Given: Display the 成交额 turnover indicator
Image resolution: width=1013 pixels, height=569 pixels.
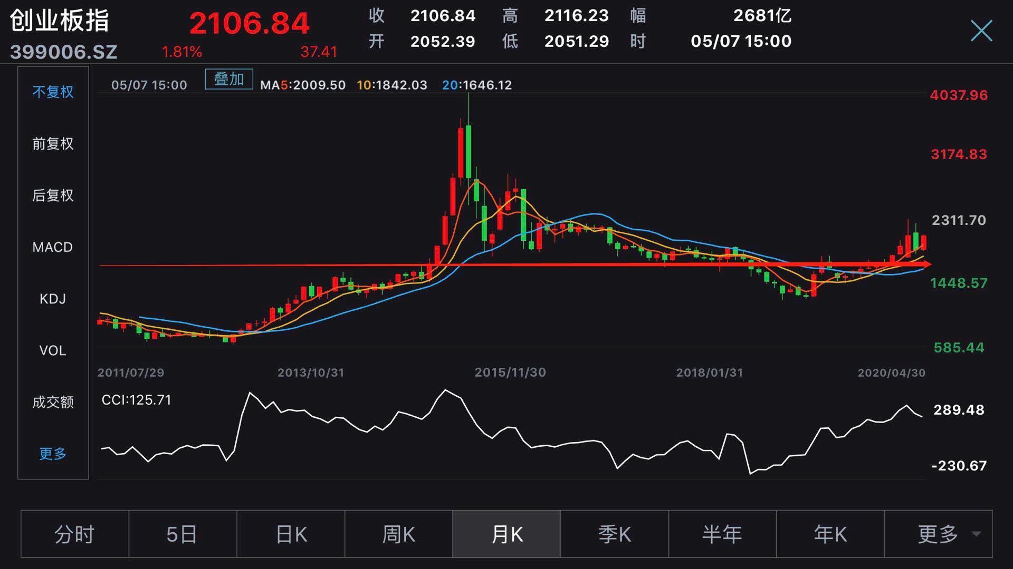Looking at the screenshot, I should 53,401.
